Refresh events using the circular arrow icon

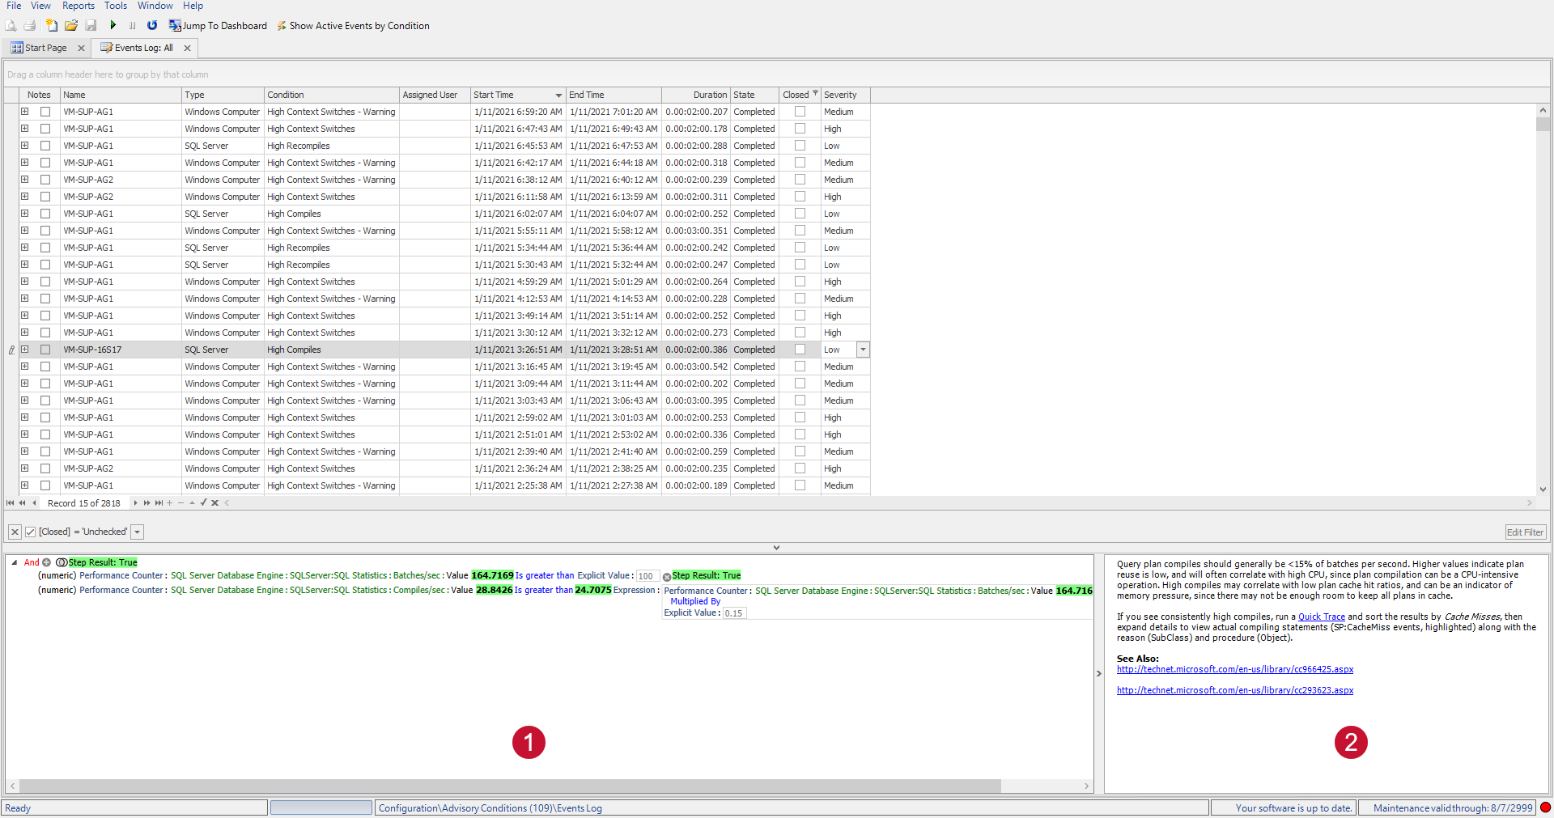(x=151, y=25)
